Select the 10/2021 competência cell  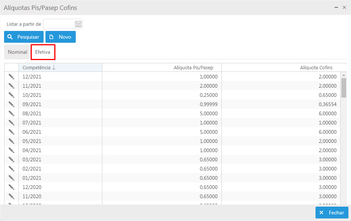click(x=61, y=95)
